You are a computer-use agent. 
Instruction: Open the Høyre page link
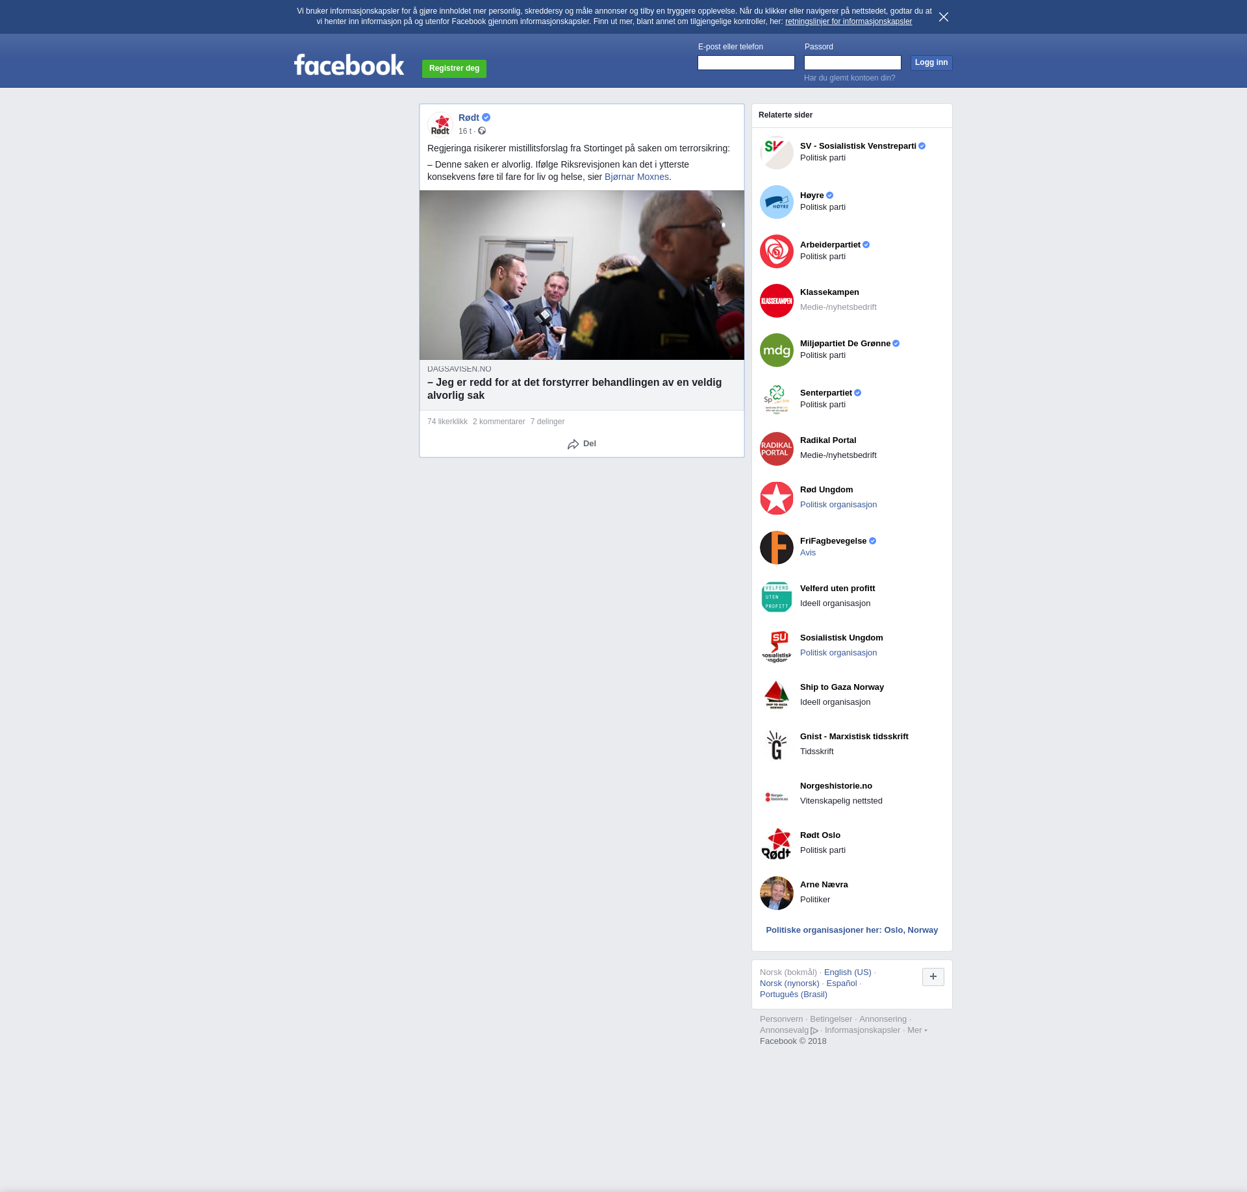[x=812, y=196]
